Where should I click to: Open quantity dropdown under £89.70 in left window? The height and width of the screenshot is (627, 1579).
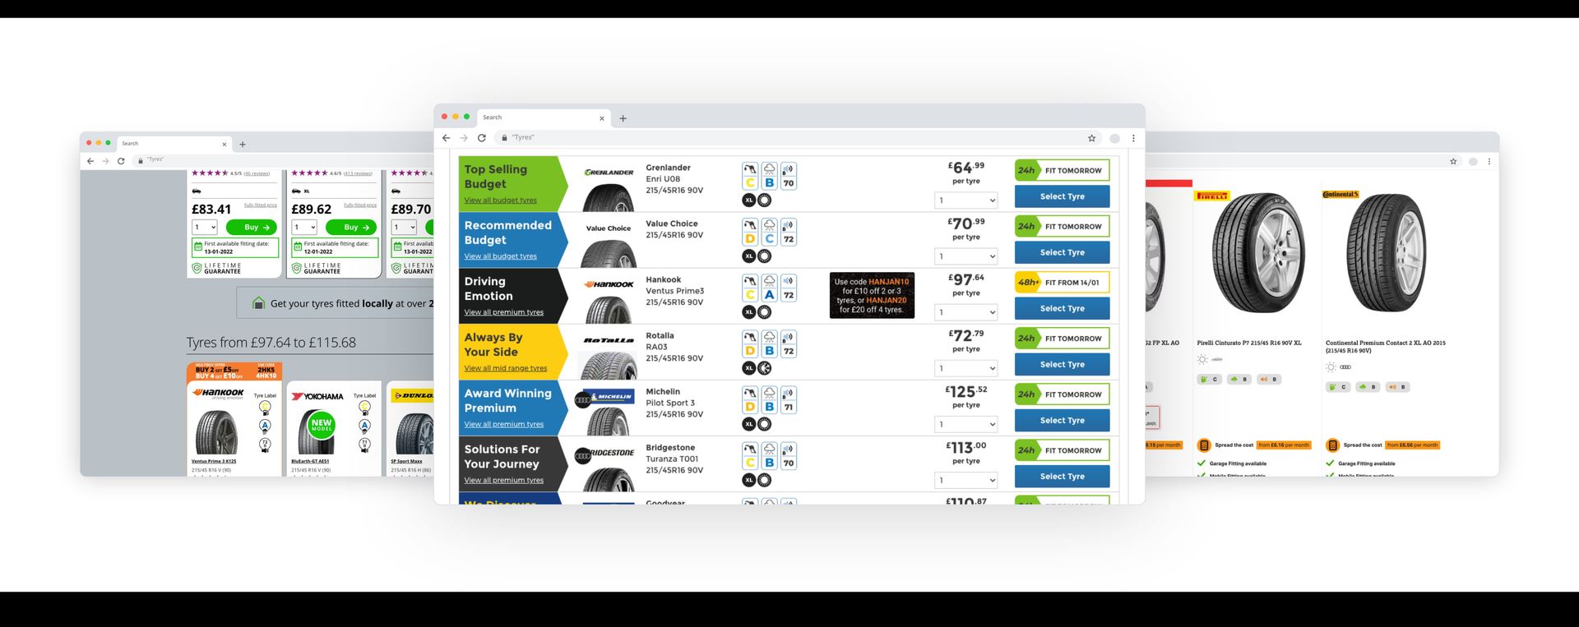(x=404, y=228)
